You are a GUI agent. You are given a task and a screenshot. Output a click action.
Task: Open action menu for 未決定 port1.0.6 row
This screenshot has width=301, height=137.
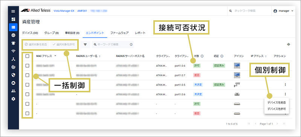point(285,94)
